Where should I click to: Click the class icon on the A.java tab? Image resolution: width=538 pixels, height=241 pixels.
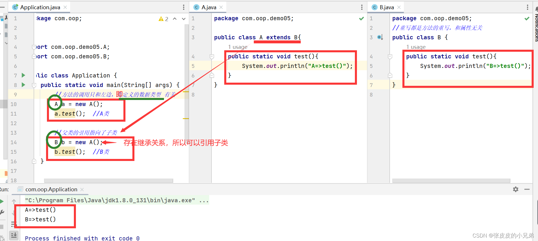197,7
